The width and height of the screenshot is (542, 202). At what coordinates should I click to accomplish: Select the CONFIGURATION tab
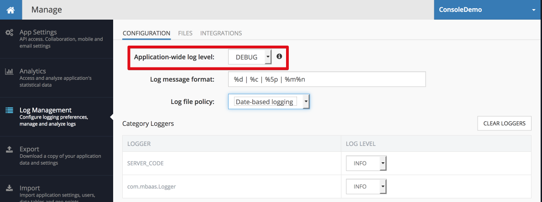pyautogui.click(x=146, y=33)
